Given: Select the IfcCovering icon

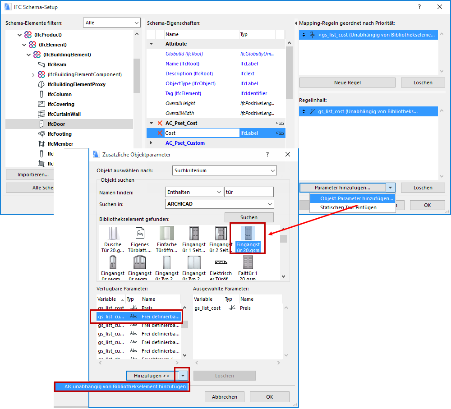Looking at the screenshot, I should click(x=41, y=104).
